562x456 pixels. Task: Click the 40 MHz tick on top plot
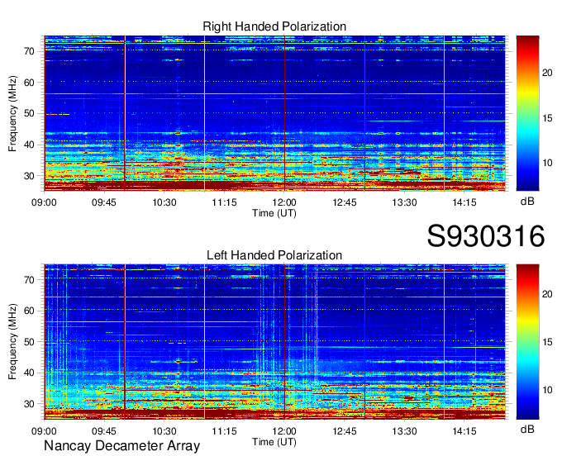[30, 145]
